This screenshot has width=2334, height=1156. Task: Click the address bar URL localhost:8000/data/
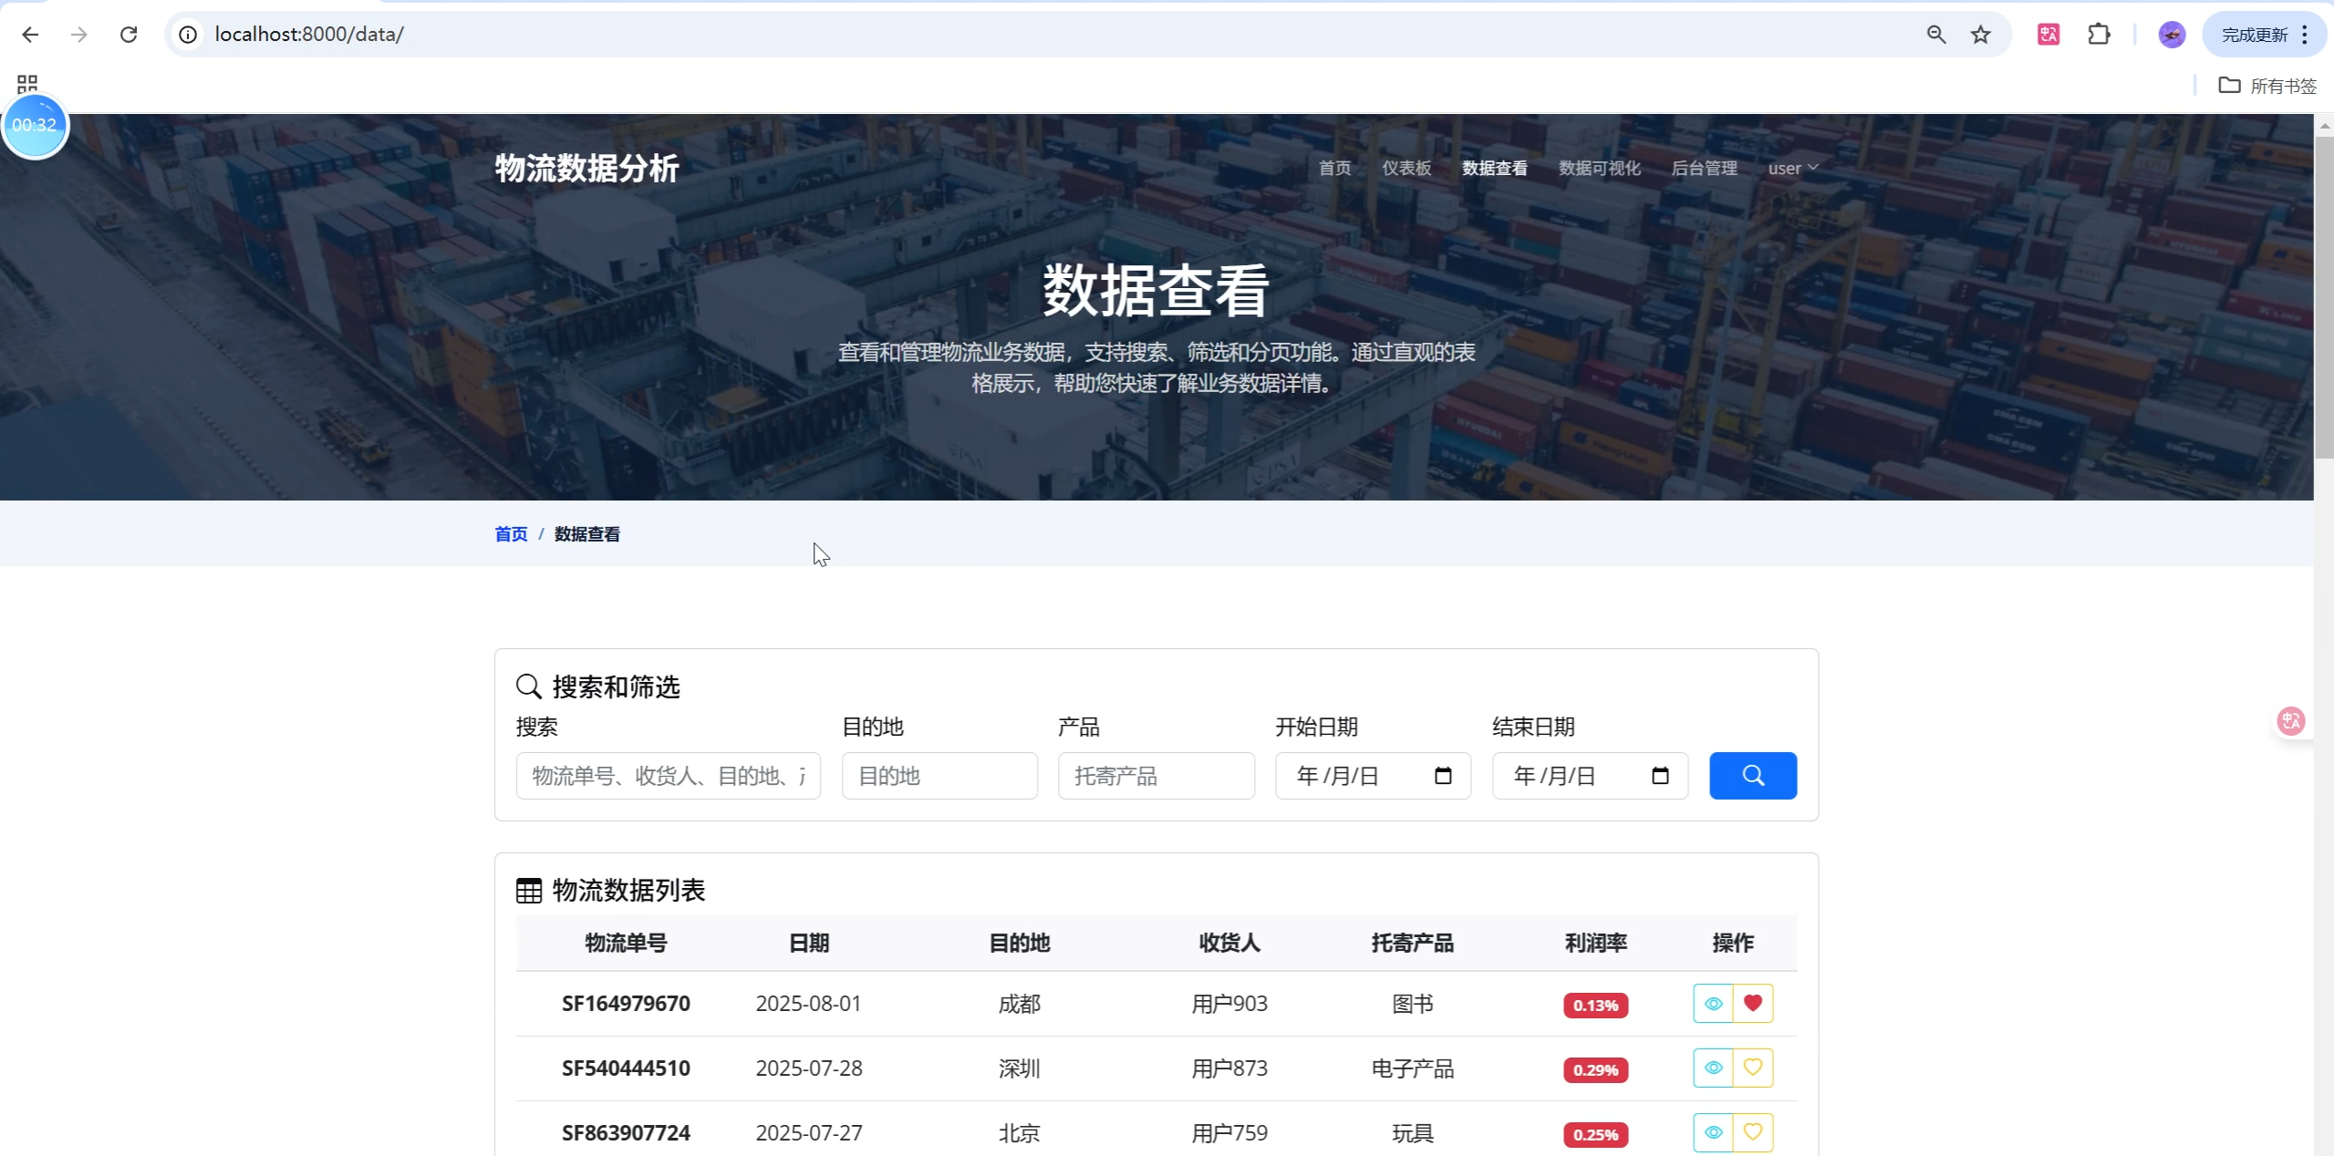pos(309,35)
